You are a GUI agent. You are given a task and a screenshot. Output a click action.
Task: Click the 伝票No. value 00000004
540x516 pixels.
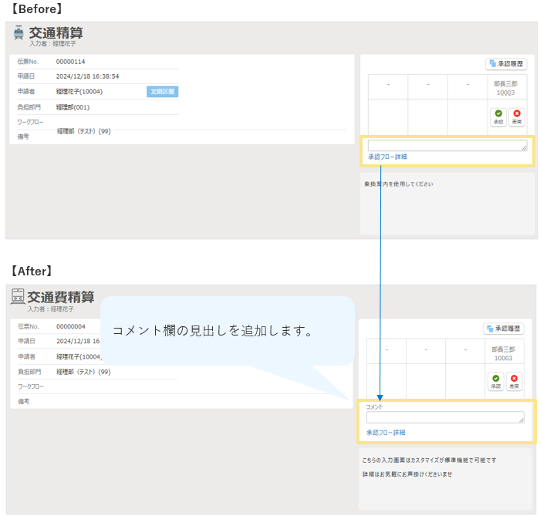70,326
